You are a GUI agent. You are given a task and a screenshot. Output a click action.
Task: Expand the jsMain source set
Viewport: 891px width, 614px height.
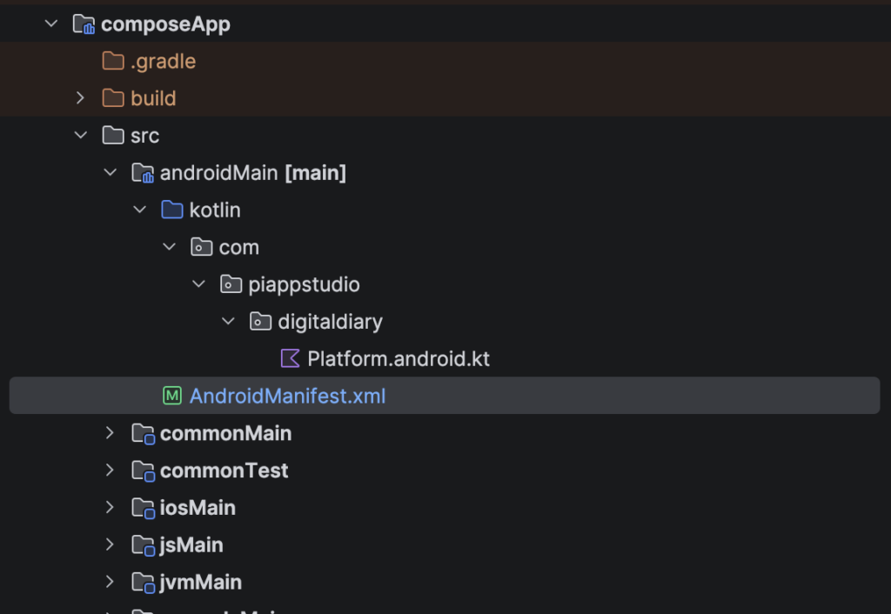click(110, 545)
